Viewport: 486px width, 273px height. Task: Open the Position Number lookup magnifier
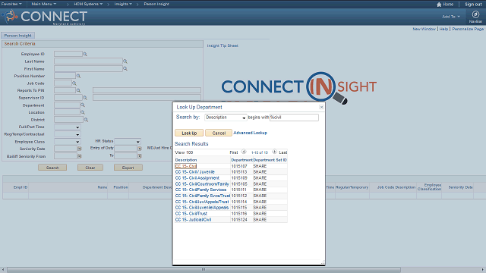click(78, 76)
